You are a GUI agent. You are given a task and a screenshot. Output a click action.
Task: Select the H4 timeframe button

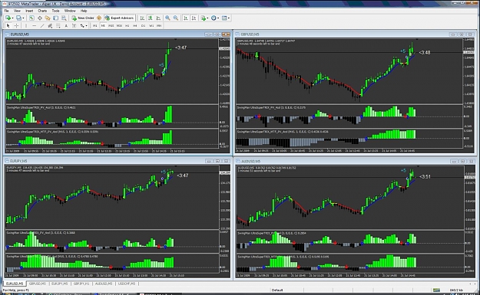click(x=135, y=25)
